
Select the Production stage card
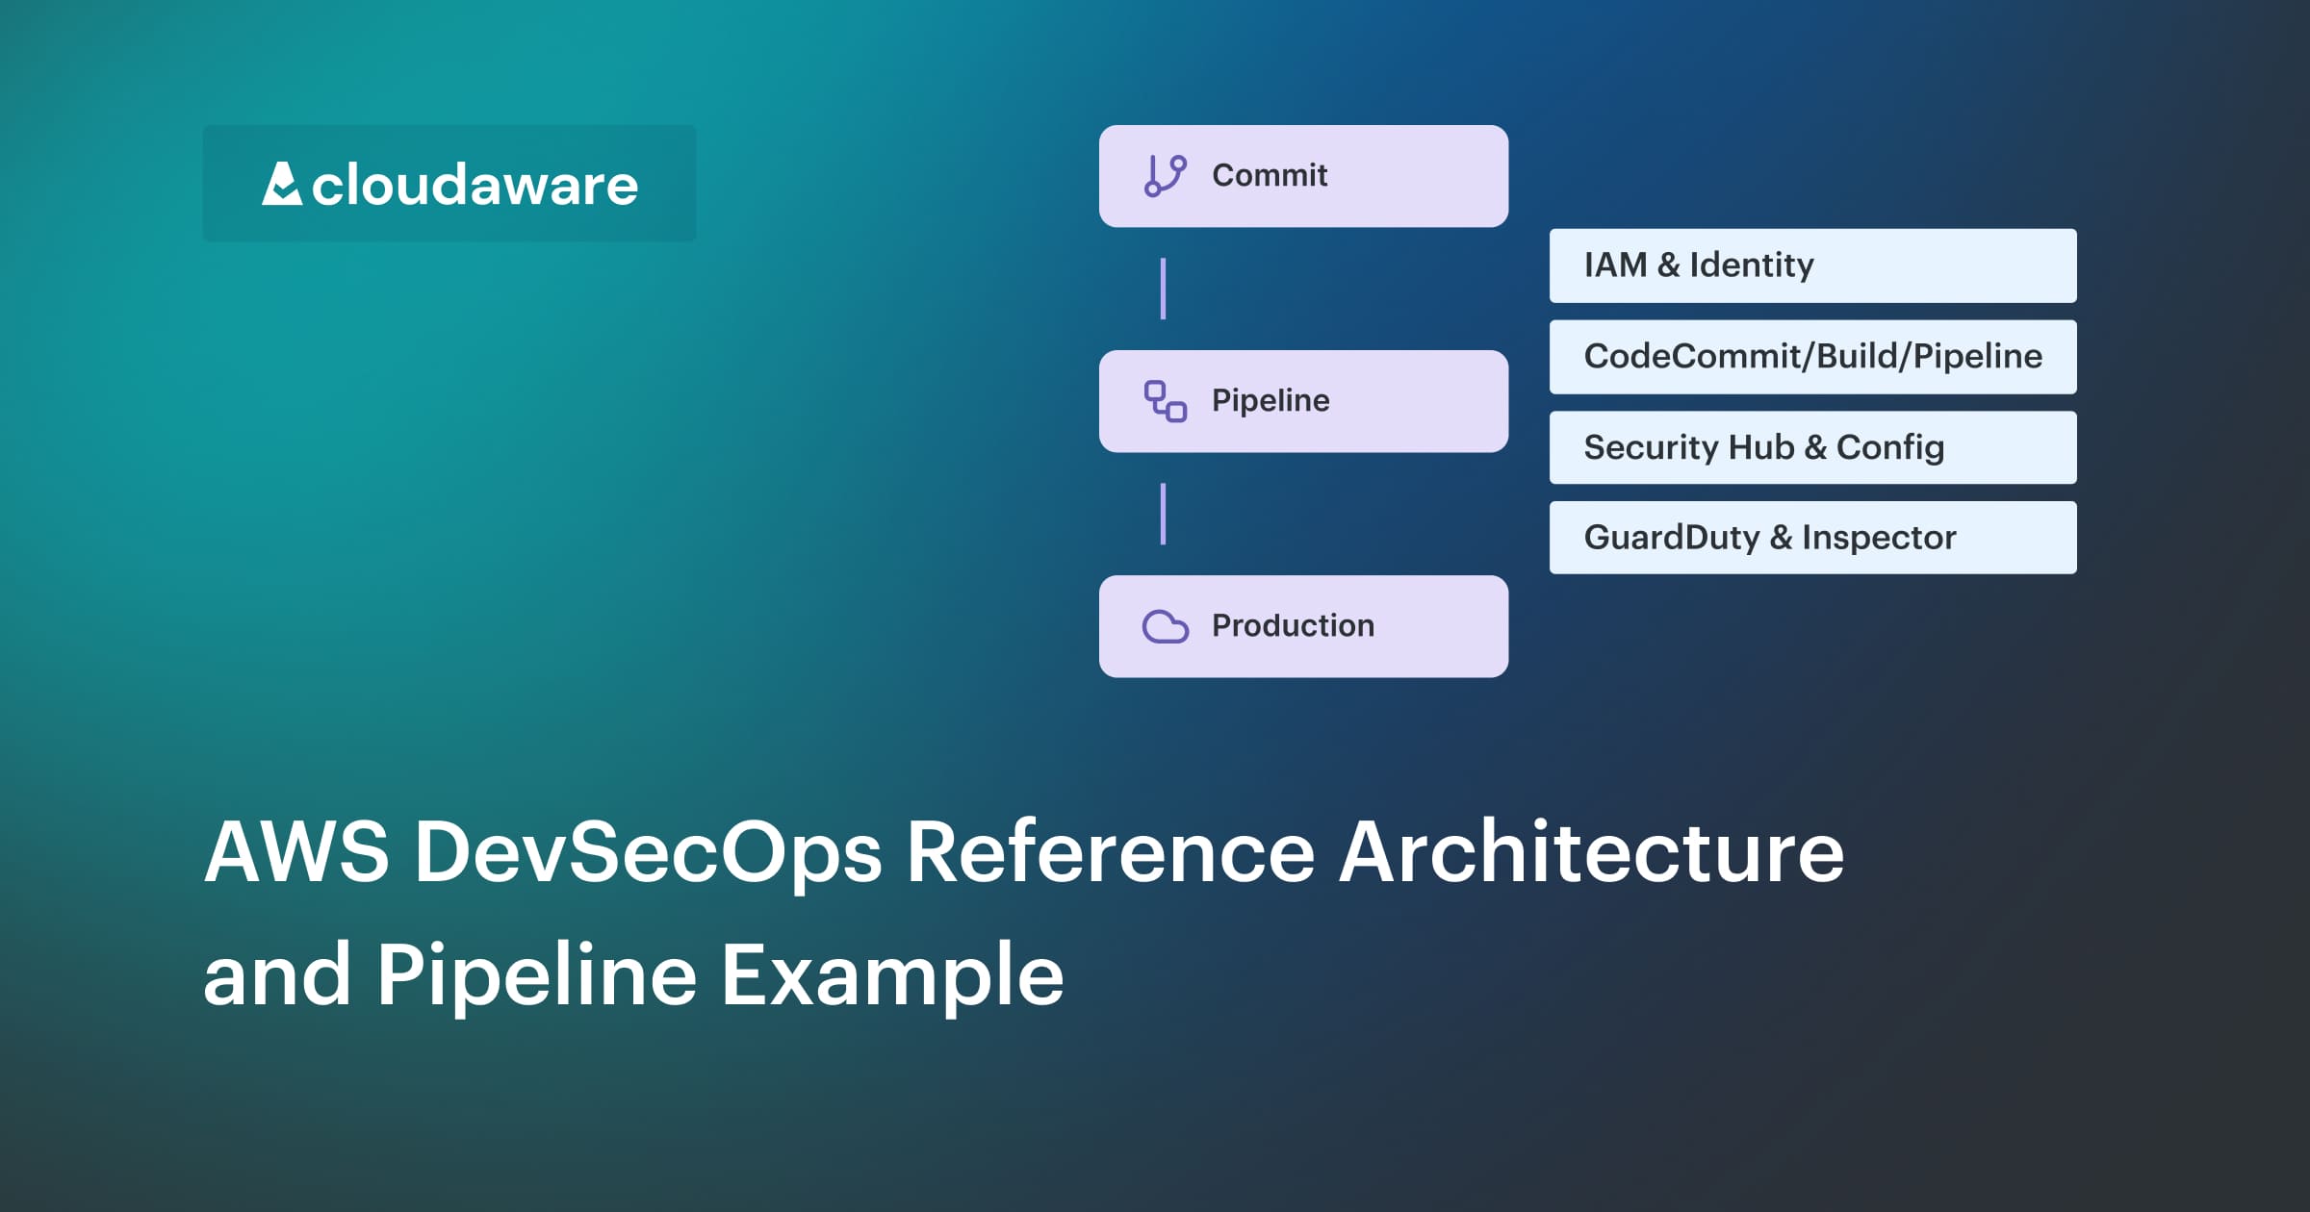click(x=1303, y=626)
